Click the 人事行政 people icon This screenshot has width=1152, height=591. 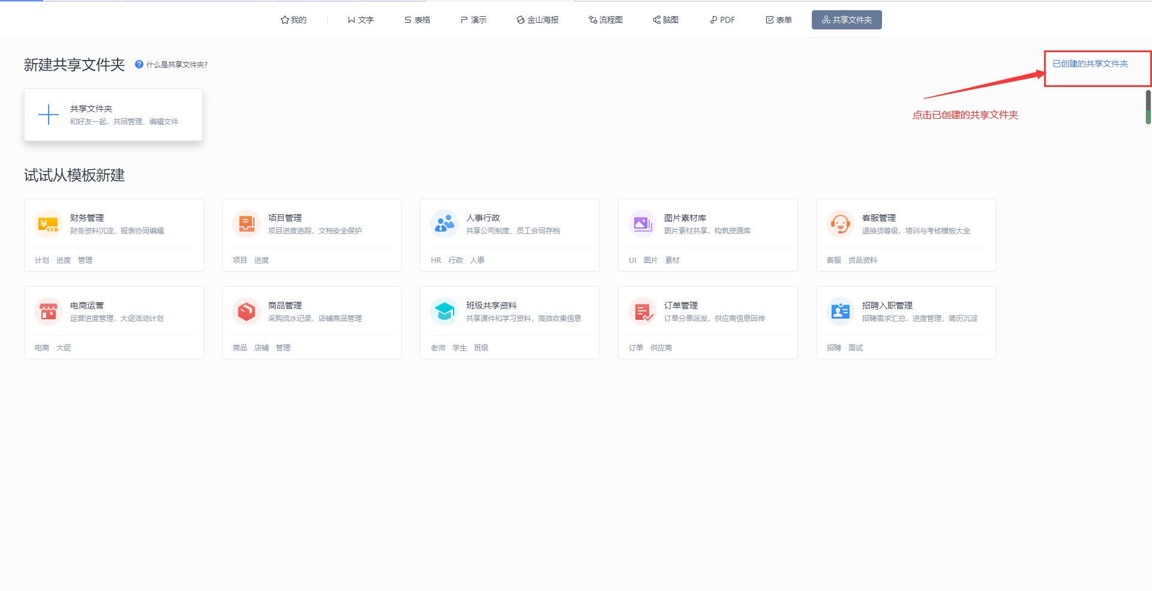point(445,224)
